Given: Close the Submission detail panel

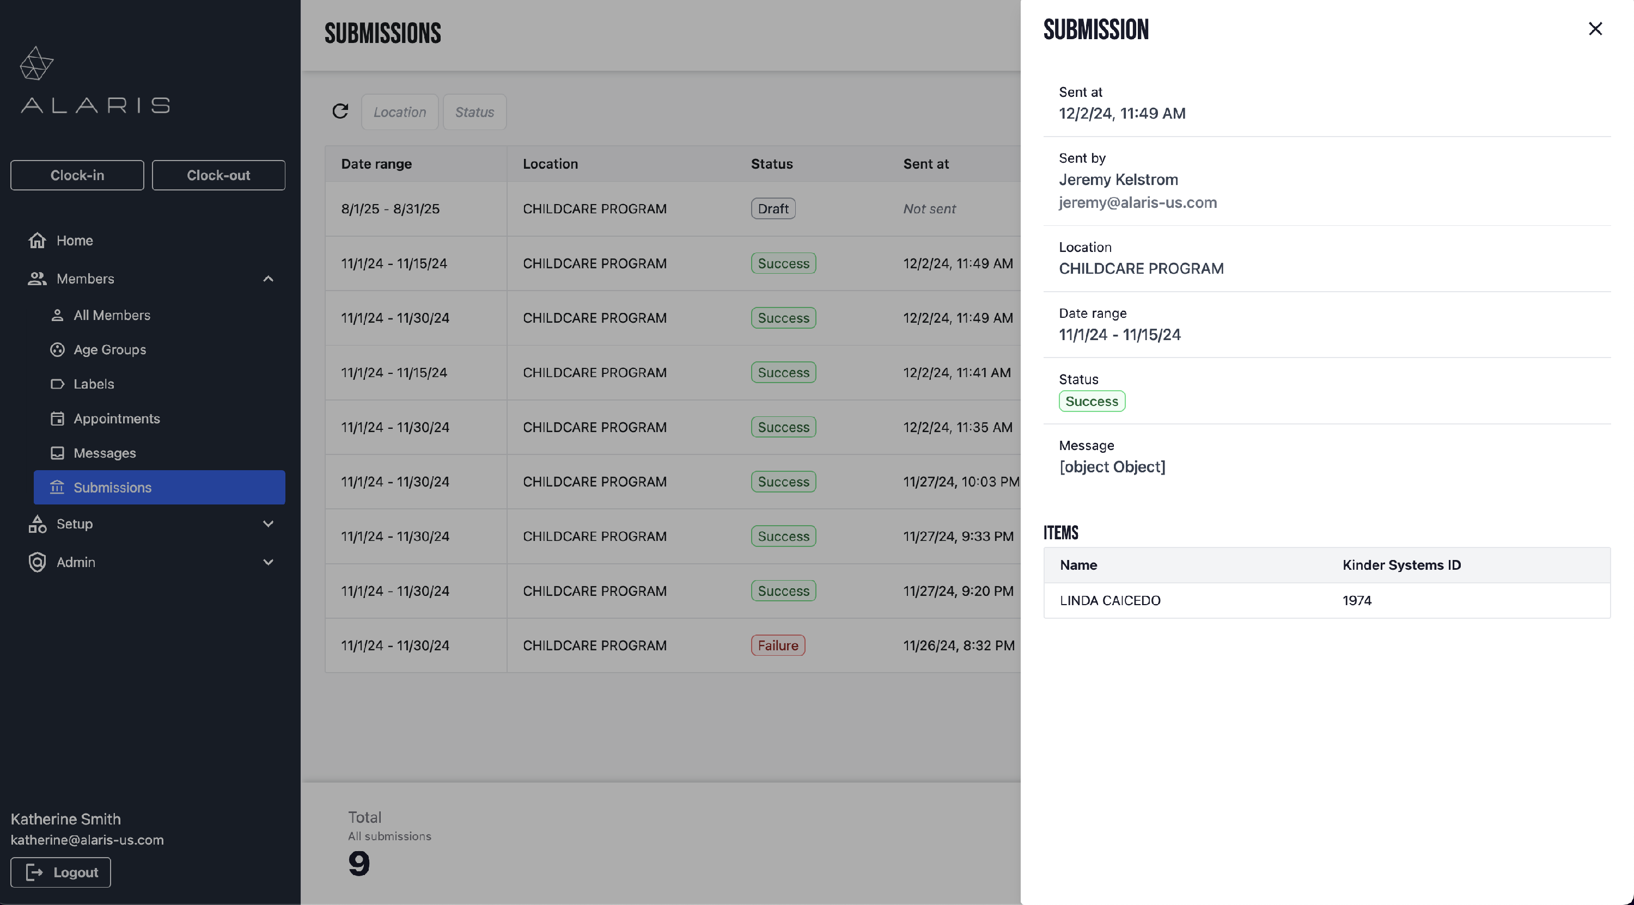Looking at the screenshot, I should tap(1595, 29).
